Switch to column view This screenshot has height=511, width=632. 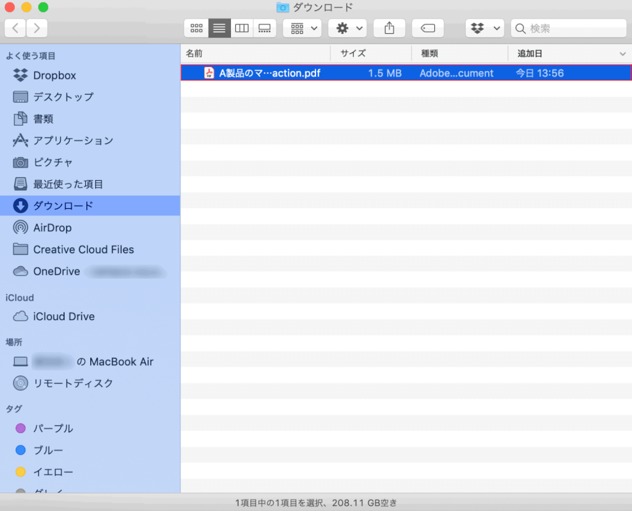[x=242, y=28]
